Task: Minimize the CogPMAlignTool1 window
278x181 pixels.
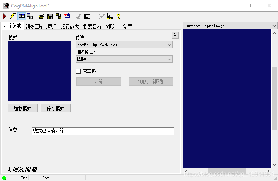Action: click(x=235, y=6)
